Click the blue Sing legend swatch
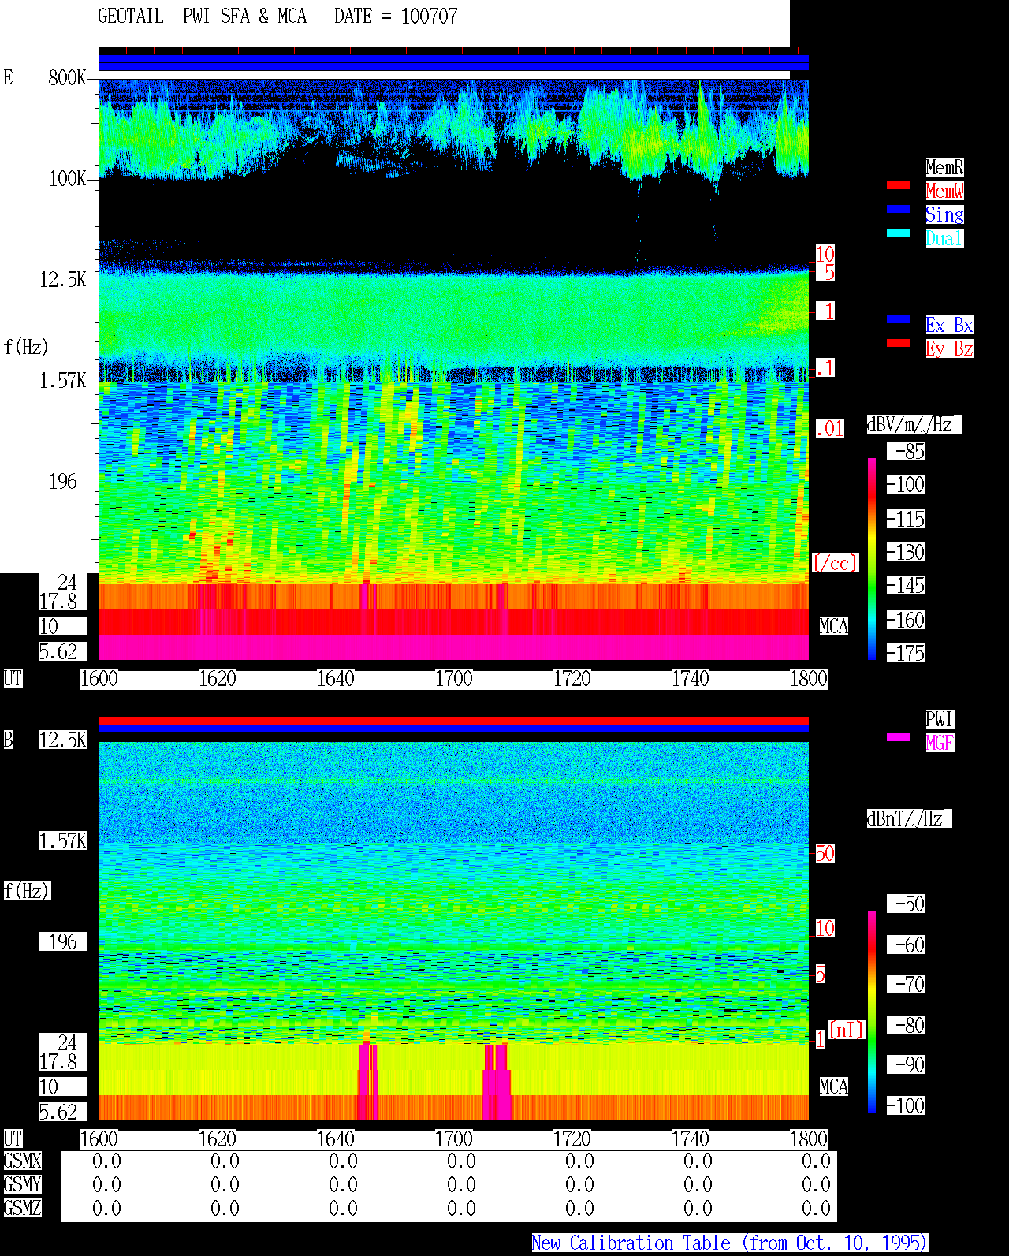1009x1256 pixels. pos(899,209)
